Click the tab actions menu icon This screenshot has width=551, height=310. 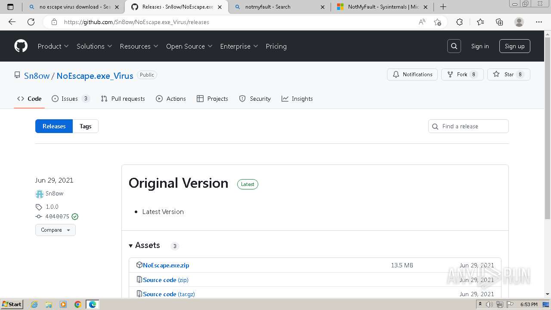[10, 7]
